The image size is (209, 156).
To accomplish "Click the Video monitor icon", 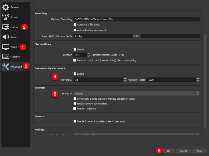I will (x=6, y=47).
